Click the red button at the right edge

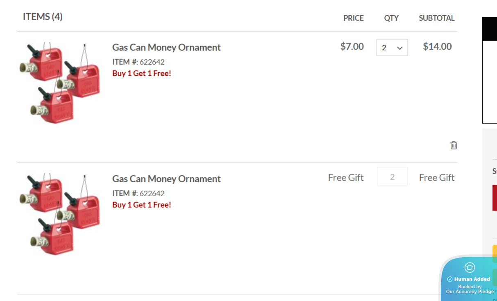[x=495, y=198]
